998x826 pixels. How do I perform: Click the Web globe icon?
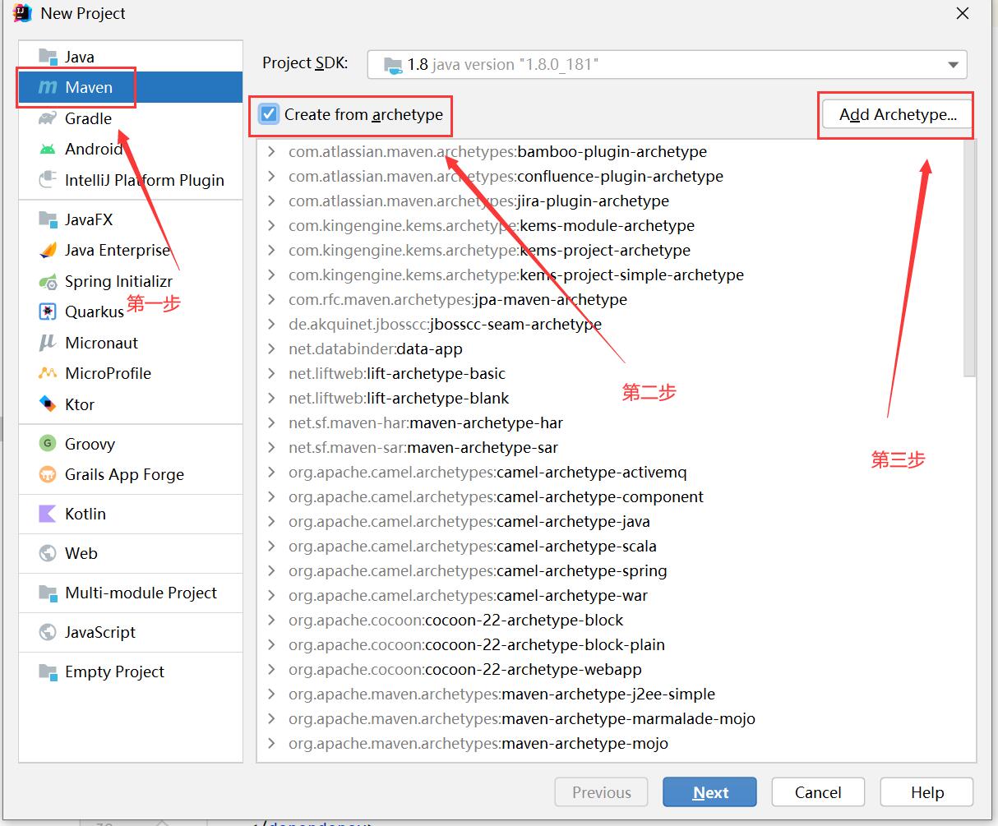click(x=48, y=553)
